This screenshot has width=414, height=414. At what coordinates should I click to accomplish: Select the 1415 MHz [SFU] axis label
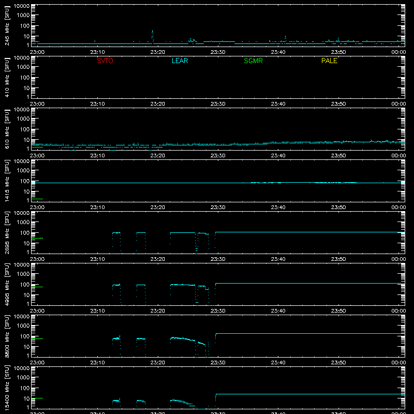pos(7,181)
